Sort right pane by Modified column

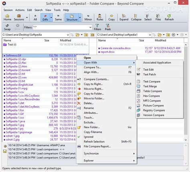pos(160,40)
